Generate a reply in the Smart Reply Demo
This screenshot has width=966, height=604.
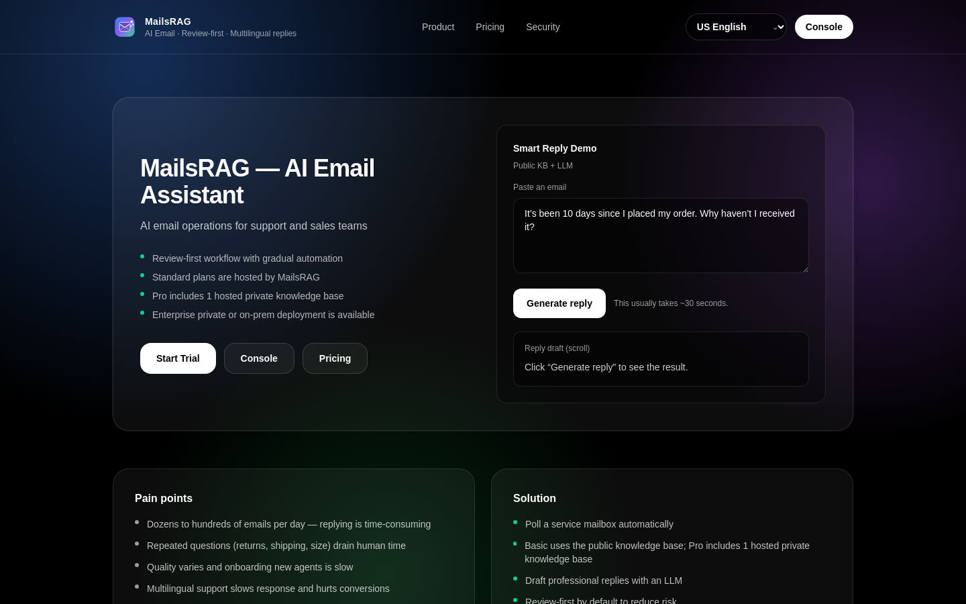pyautogui.click(x=559, y=303)
